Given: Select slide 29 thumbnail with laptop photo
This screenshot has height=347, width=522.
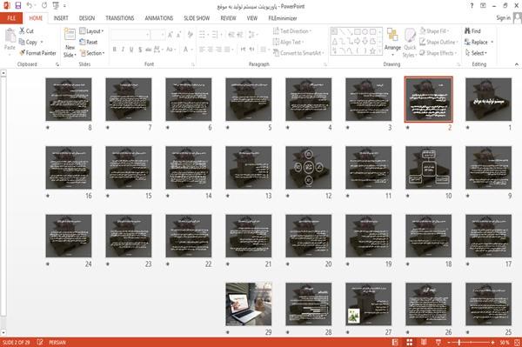Looking at the screenshot, I should click(x=248, y=304).
